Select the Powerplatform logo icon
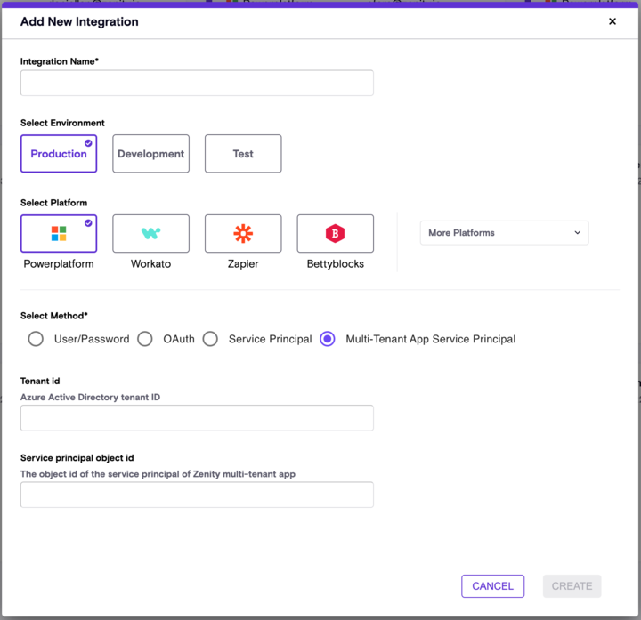The width and height of the screenshot is (641, 620). pos(59,233)
